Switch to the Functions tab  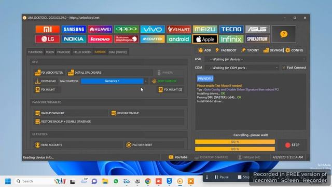pos(35,52)
